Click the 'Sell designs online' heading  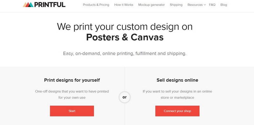(x=177, y=80)
